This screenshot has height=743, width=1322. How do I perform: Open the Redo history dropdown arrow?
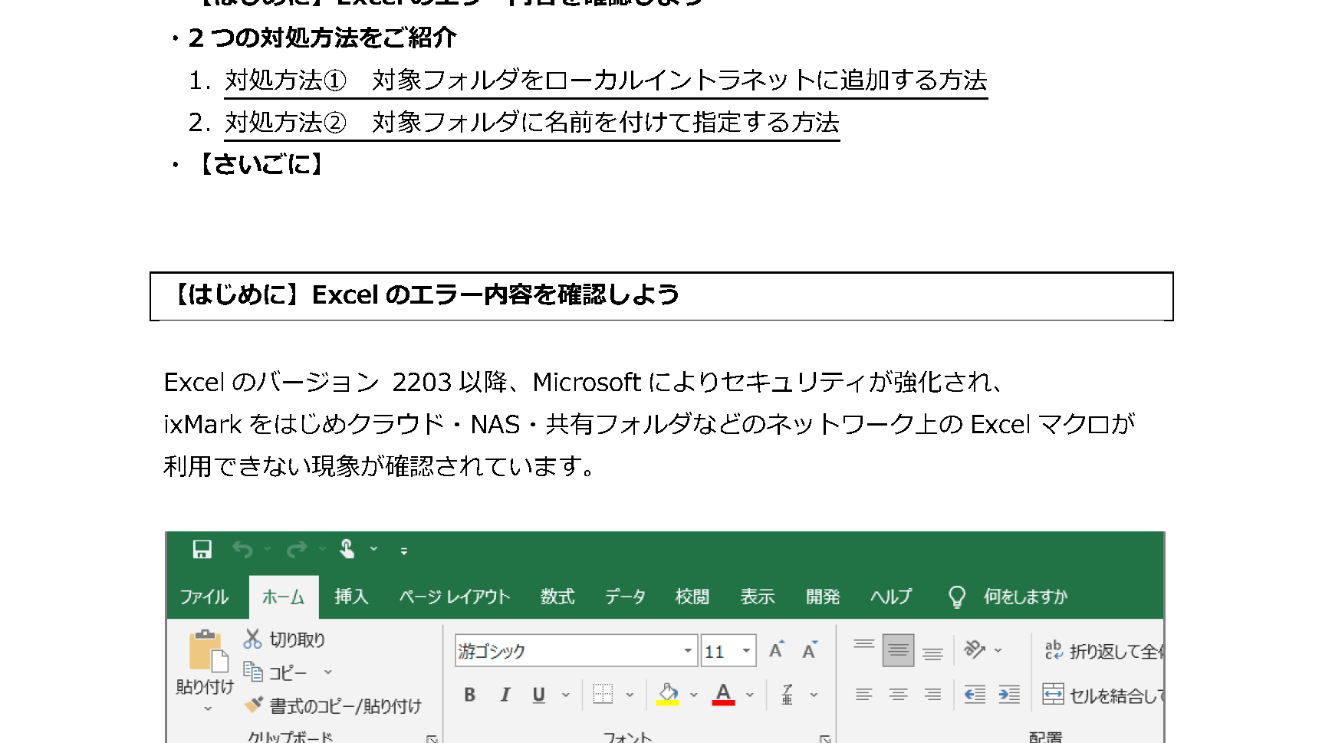pos(322,549)
